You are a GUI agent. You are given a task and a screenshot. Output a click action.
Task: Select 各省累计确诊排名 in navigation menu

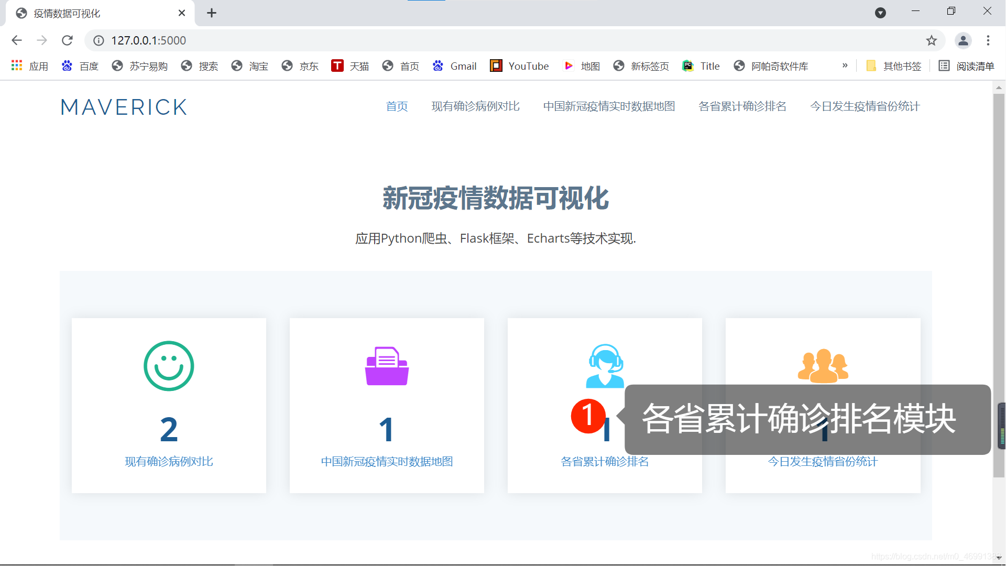pos(742,106)
